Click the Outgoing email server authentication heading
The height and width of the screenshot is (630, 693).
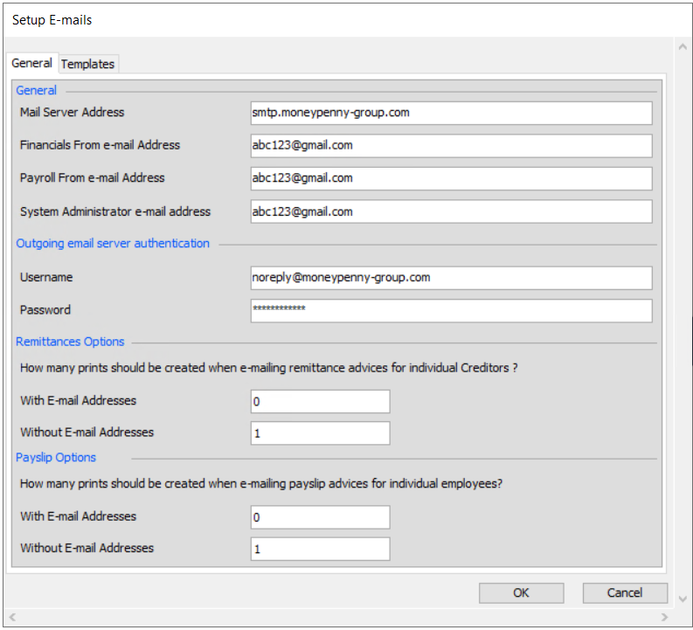(113, 244)
